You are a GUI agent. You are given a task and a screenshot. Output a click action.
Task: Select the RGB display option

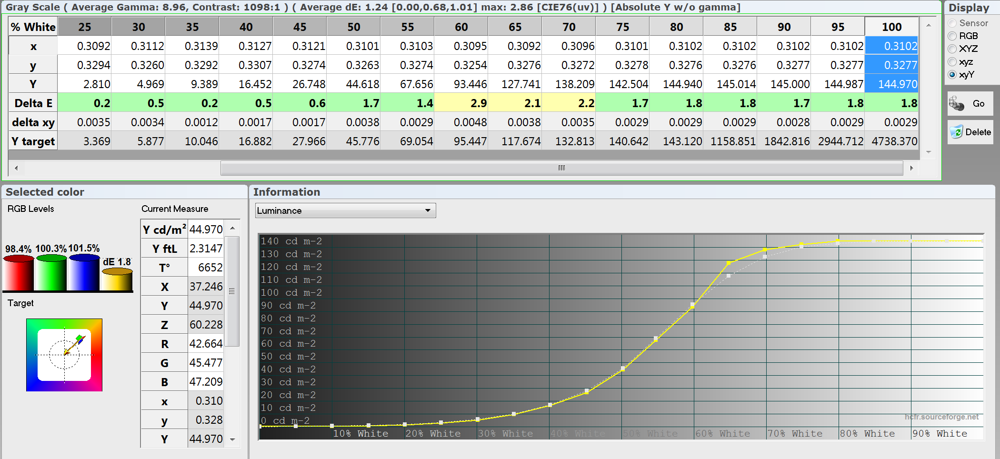(952, 36)
